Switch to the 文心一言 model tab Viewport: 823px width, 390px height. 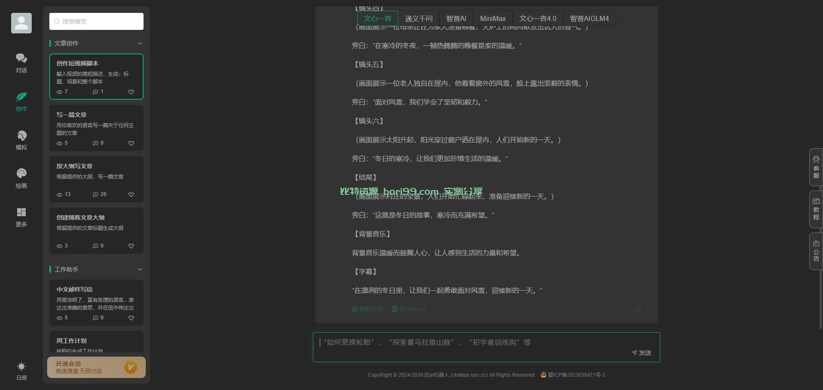tap(378, 18)
